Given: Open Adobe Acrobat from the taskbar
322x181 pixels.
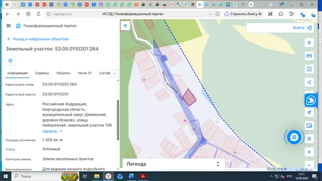Looking at the screenshot, I should point(143,176).
